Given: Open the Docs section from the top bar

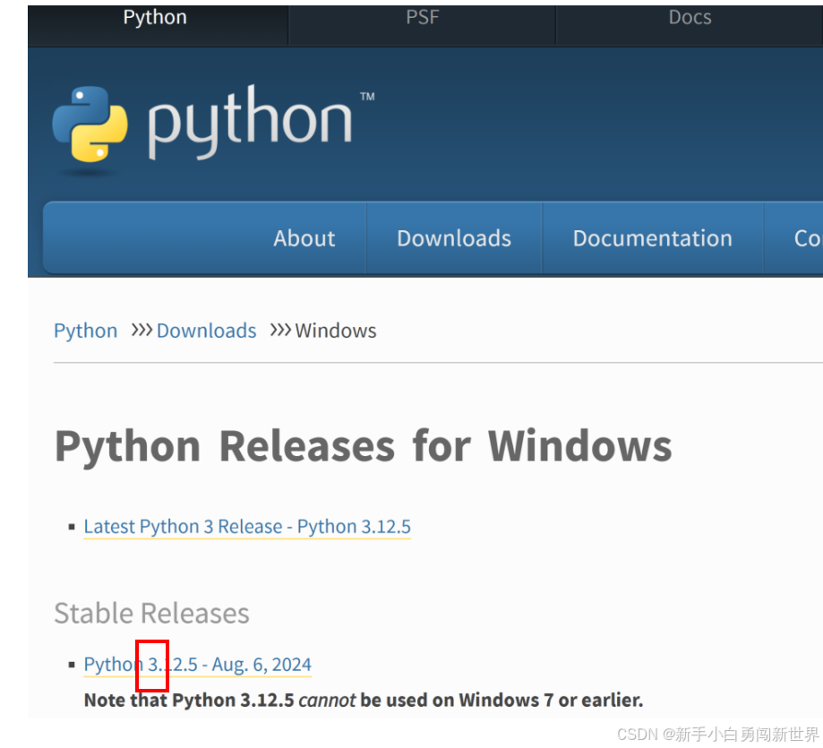Looking at the screenshot, I should pyautogui.click(x=688, y=16).
